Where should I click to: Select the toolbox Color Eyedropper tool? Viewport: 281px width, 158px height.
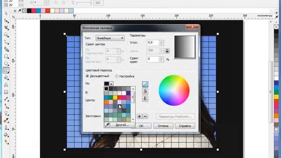pos(6,120)
